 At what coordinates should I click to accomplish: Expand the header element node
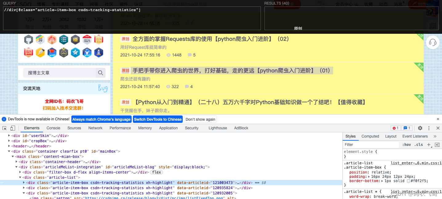pos(9,146)
